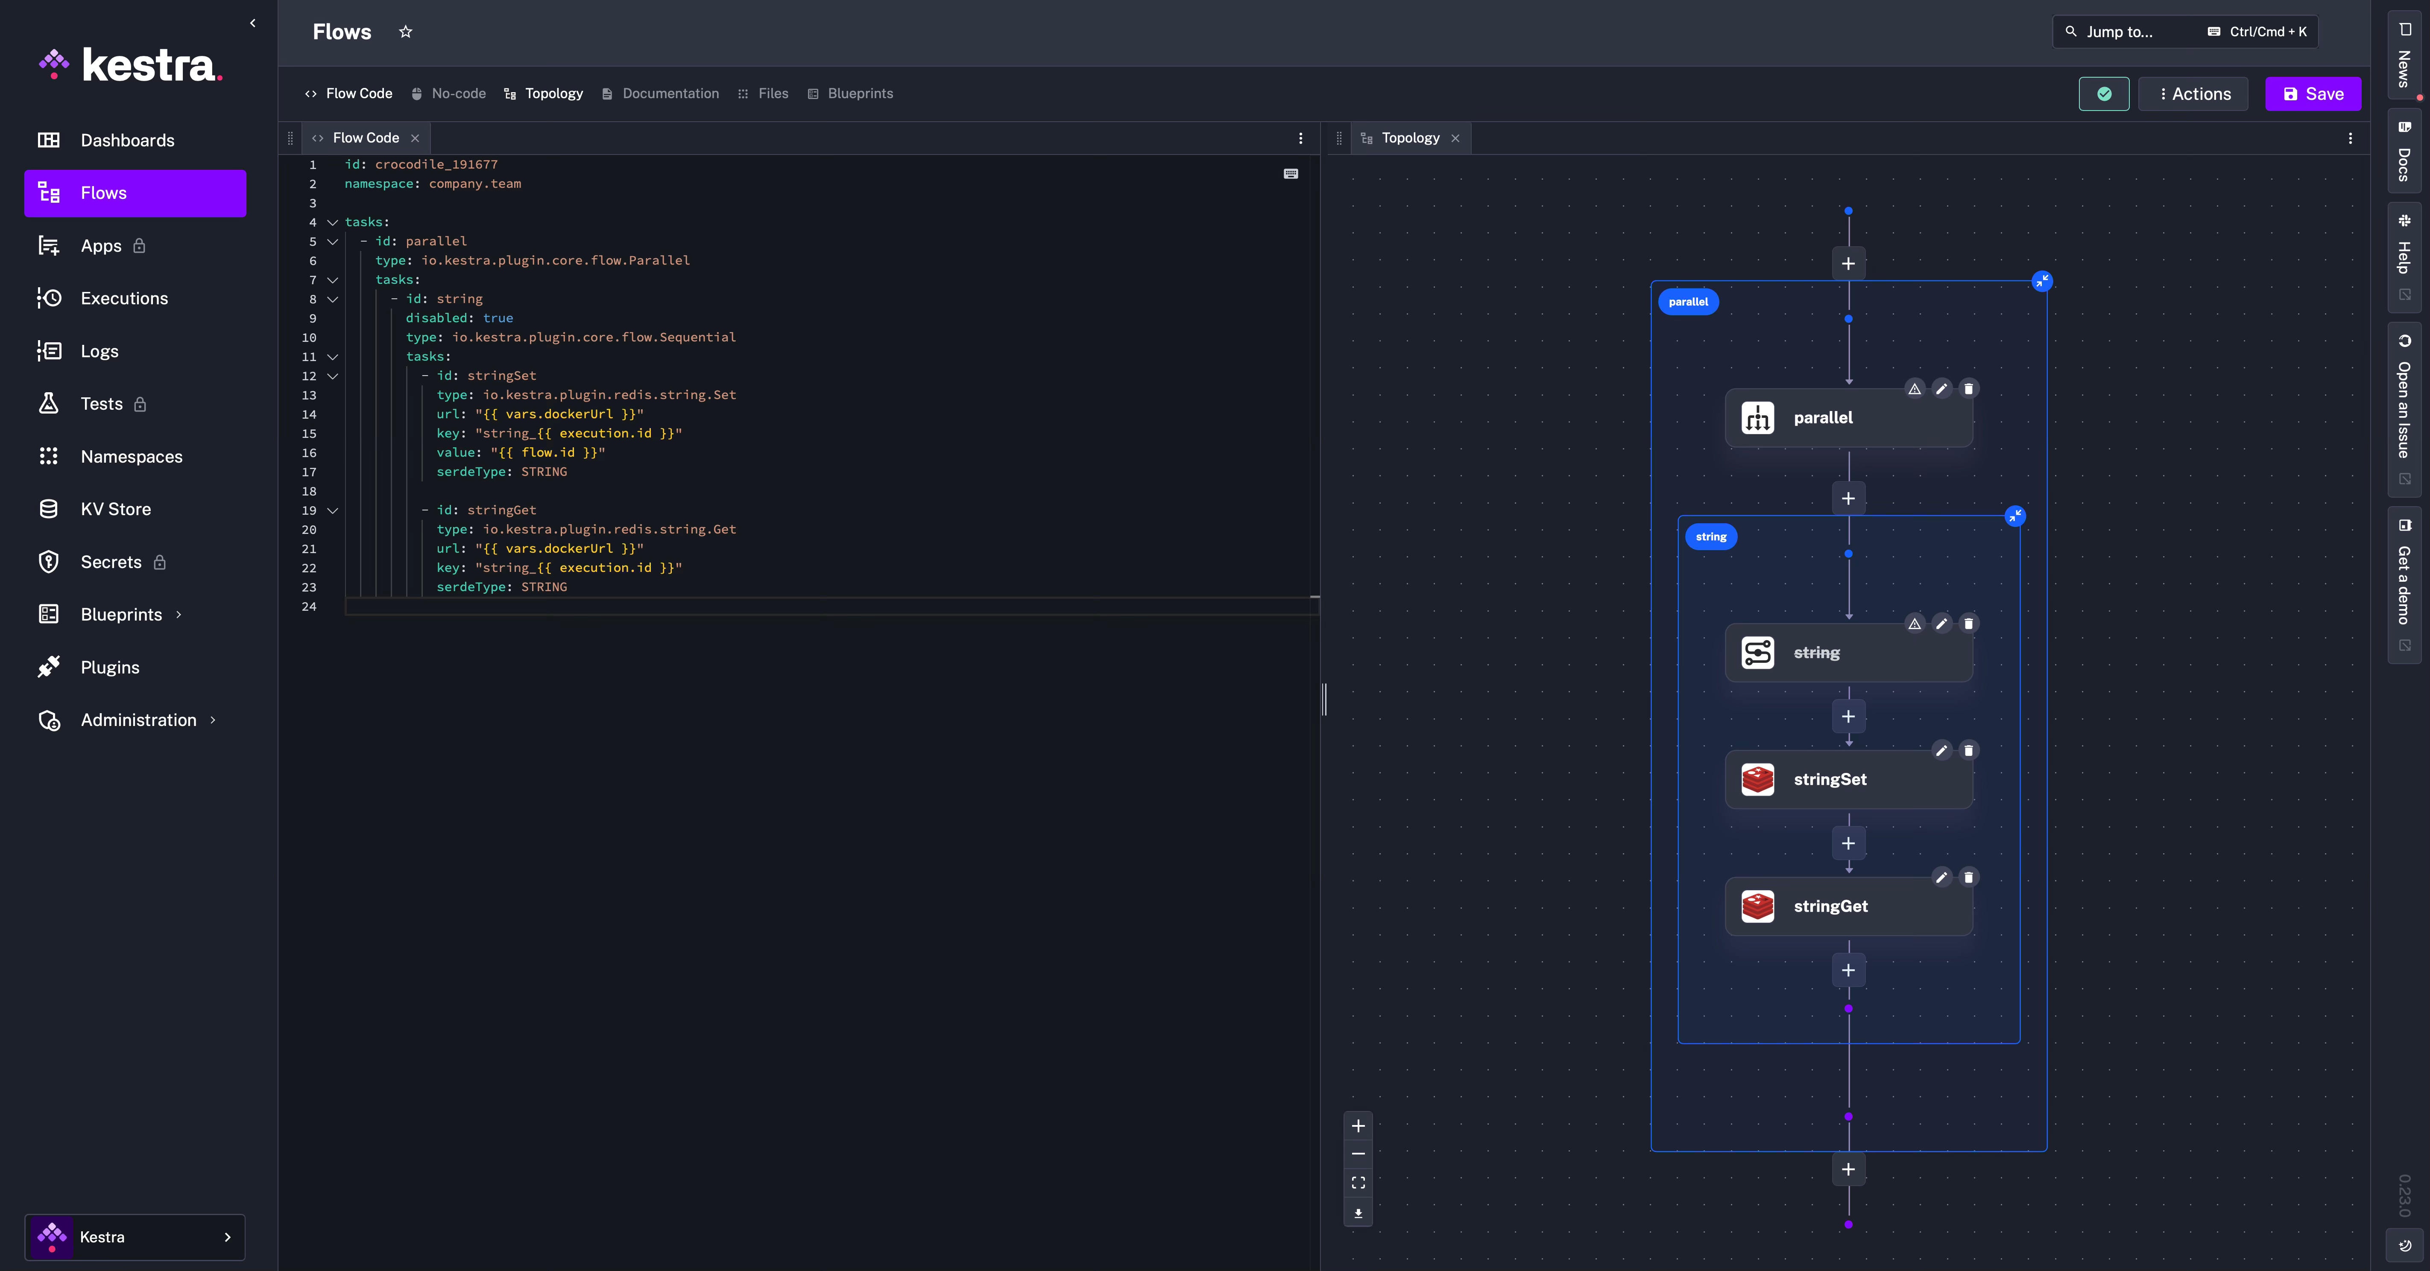Open Logs in the sidebar

135,351
